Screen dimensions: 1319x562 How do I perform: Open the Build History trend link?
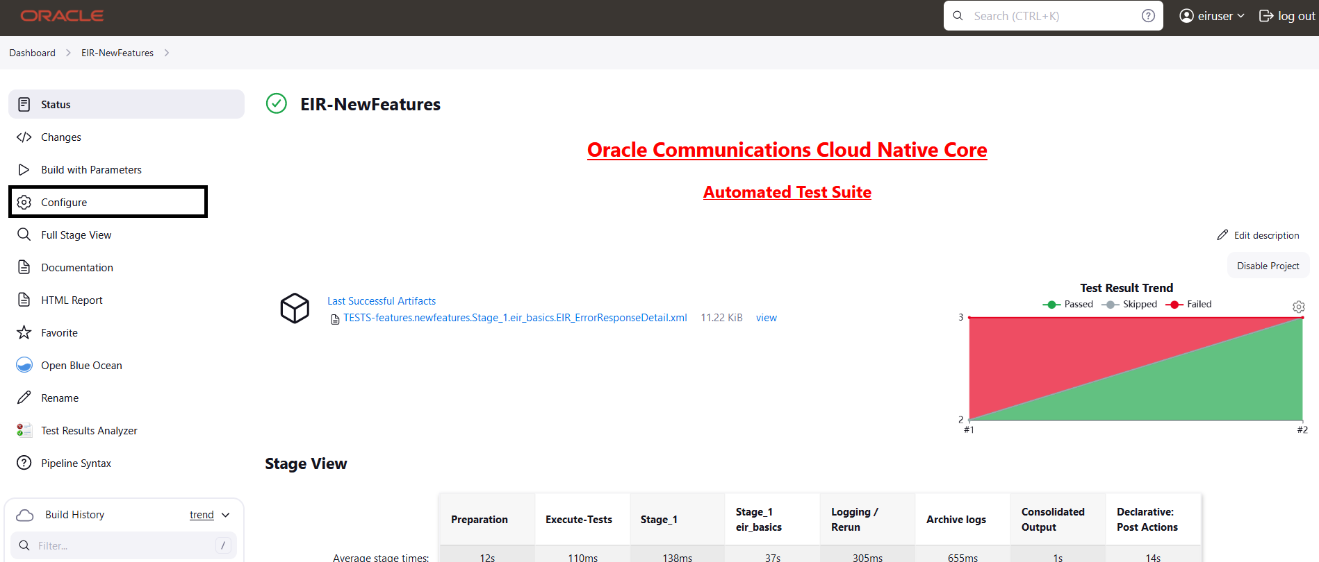click(202, 515)
